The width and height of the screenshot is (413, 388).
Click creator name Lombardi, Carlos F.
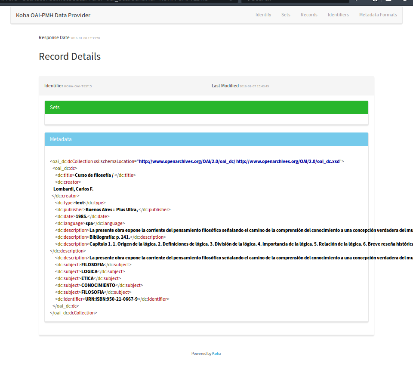73,189
